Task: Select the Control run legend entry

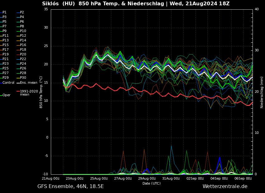Action: pos(8,83)
